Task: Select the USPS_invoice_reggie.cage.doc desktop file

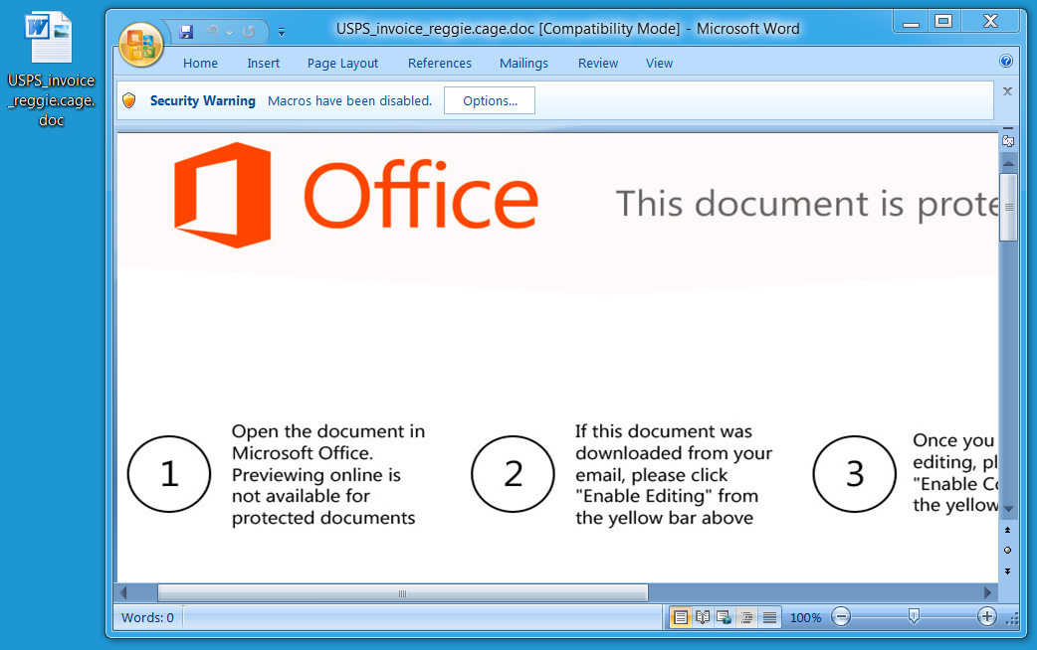Action: (x=51, y=70)
